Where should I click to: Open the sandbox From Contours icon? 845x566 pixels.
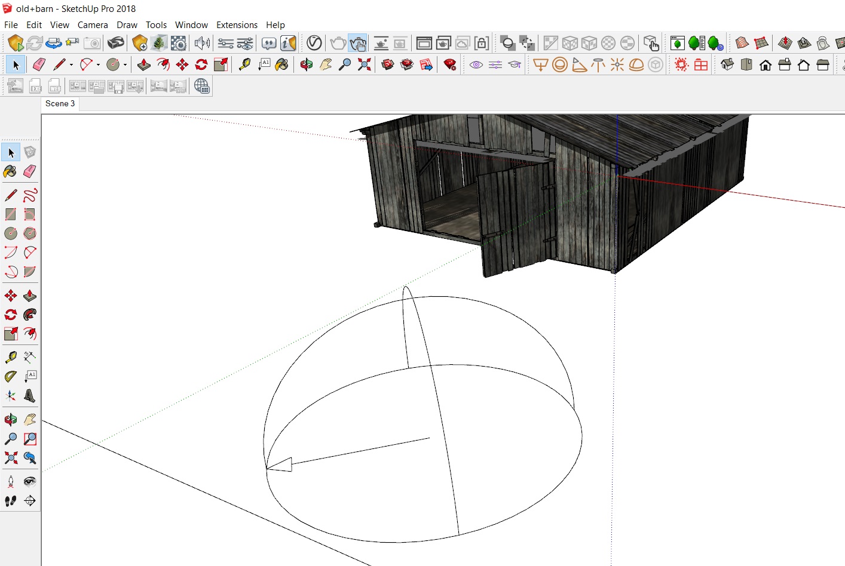742,43
